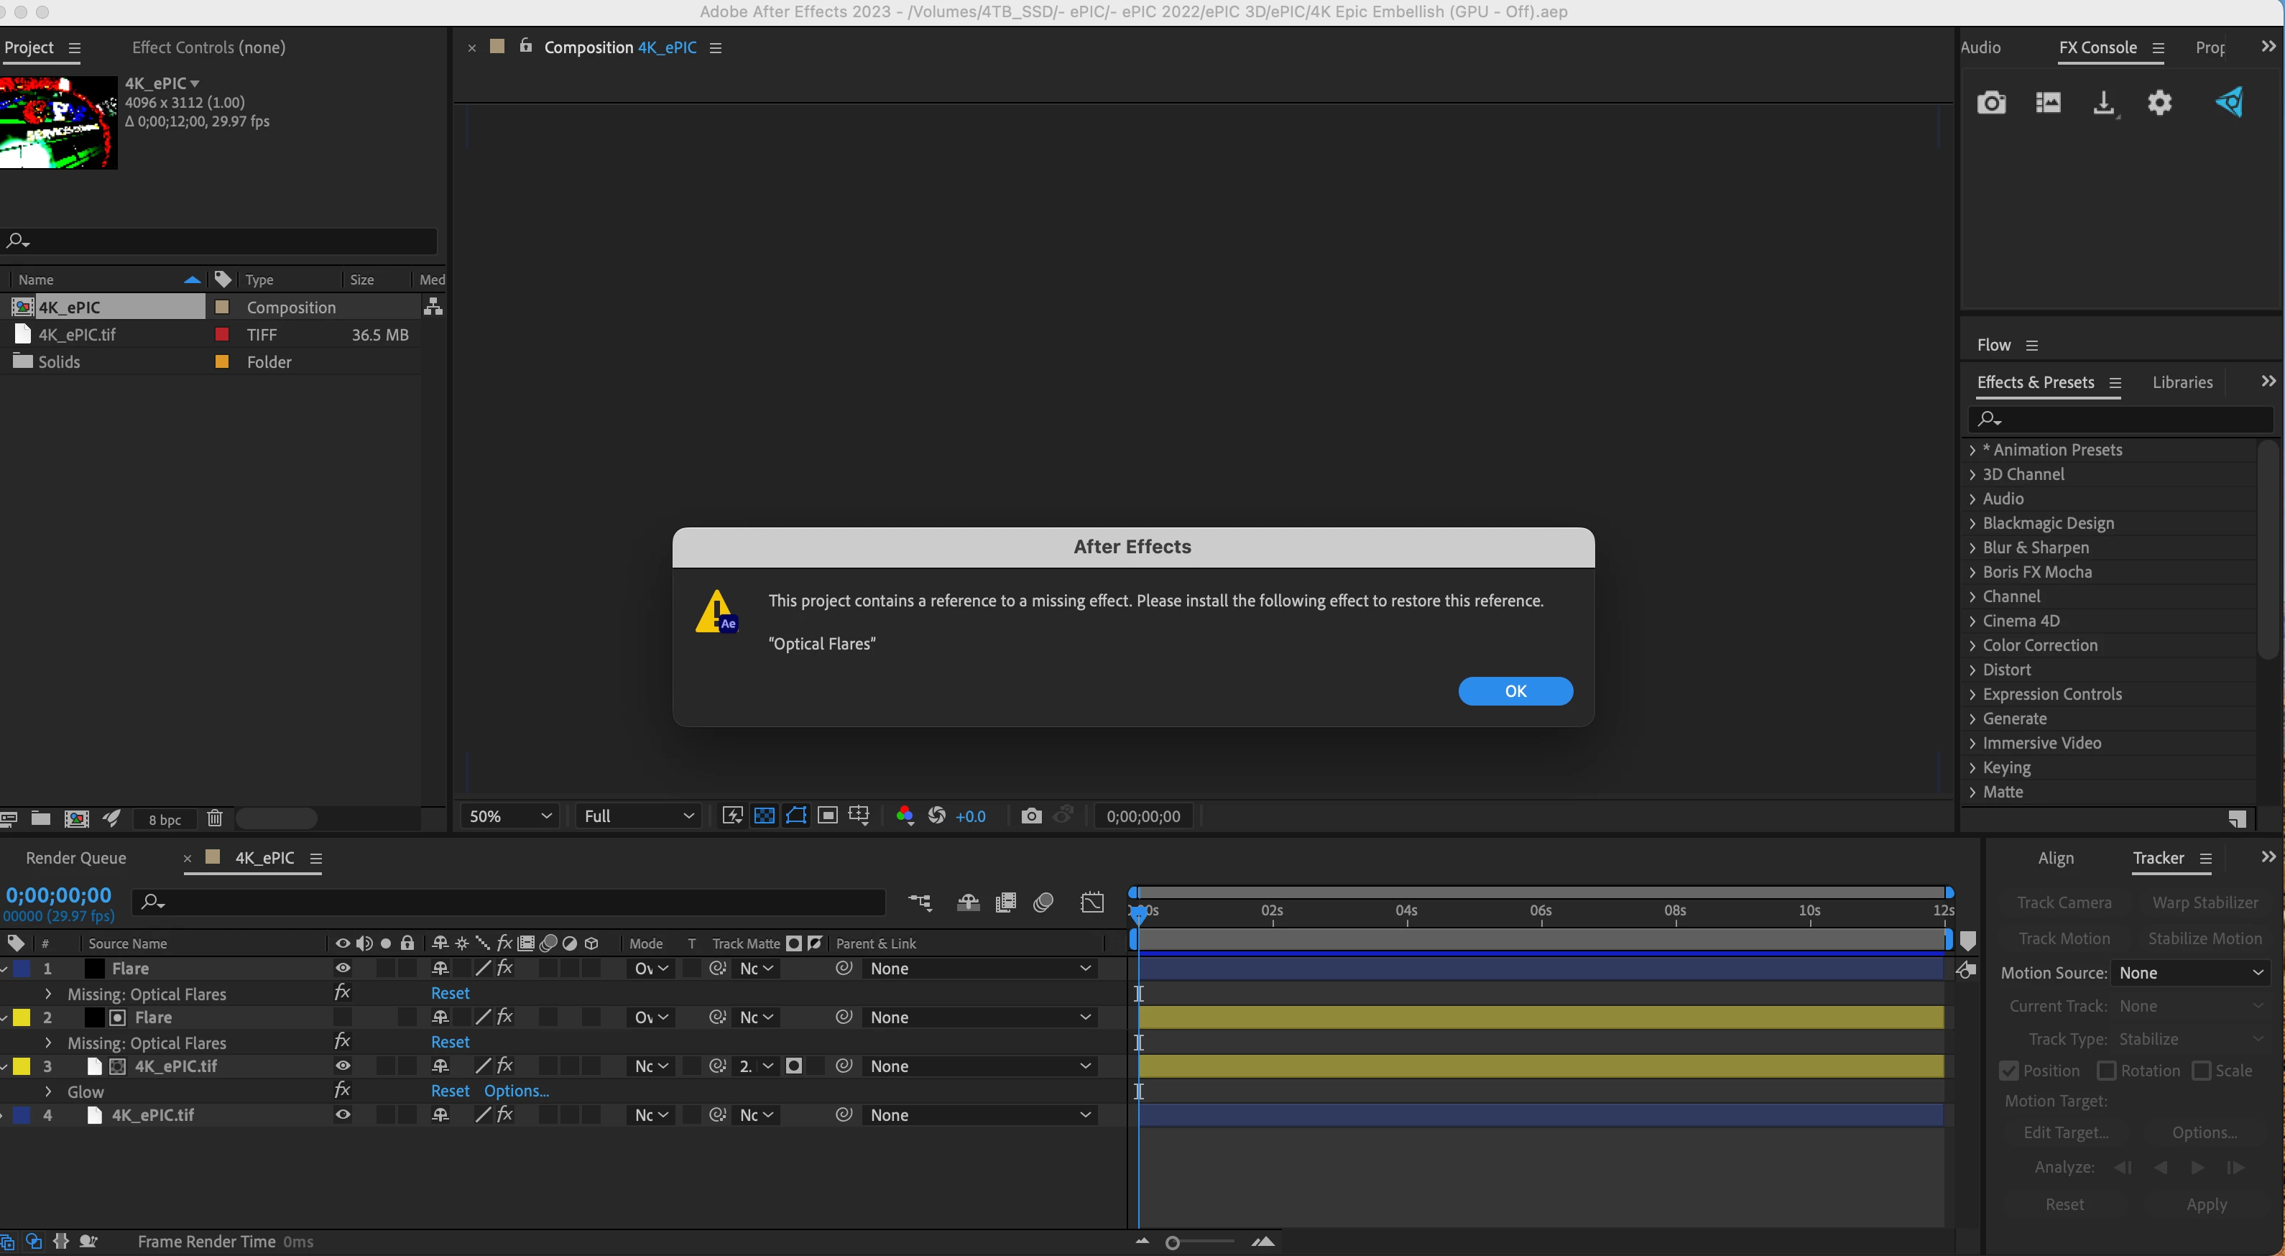
Task: Open FX Console settings gear
Action: [x=2159, y=103]
